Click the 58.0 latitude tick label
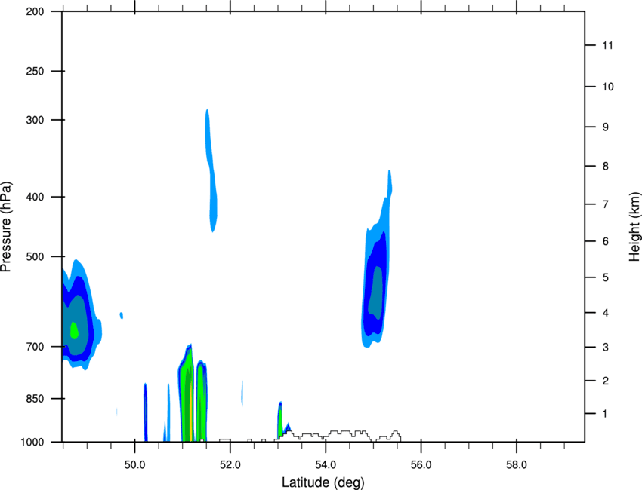Viewport: 642px width, 490px height. pyautogui.click(x=517, y=465)
